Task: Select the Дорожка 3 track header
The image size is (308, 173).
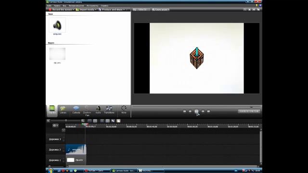Action: point(55,139)
